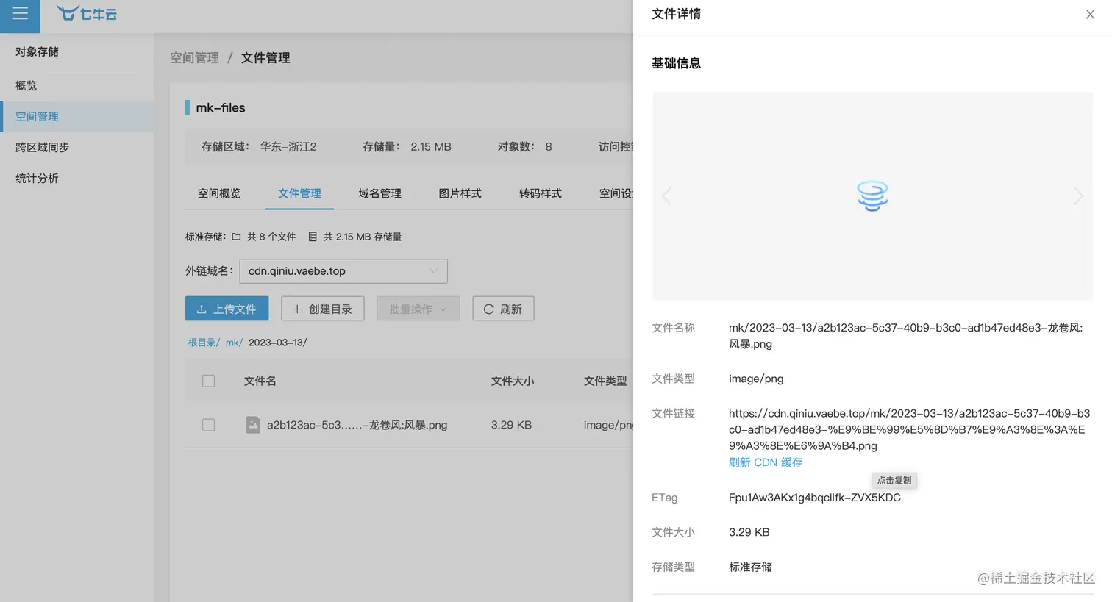This screenshot has width=1112, height=602.
Task: Tick the select-all header checkbox
Action: click(x=209, y=381)
